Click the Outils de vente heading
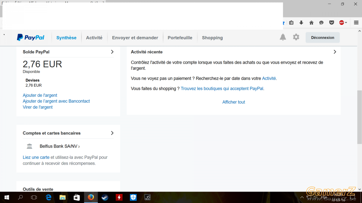 [x=38, y=189]
